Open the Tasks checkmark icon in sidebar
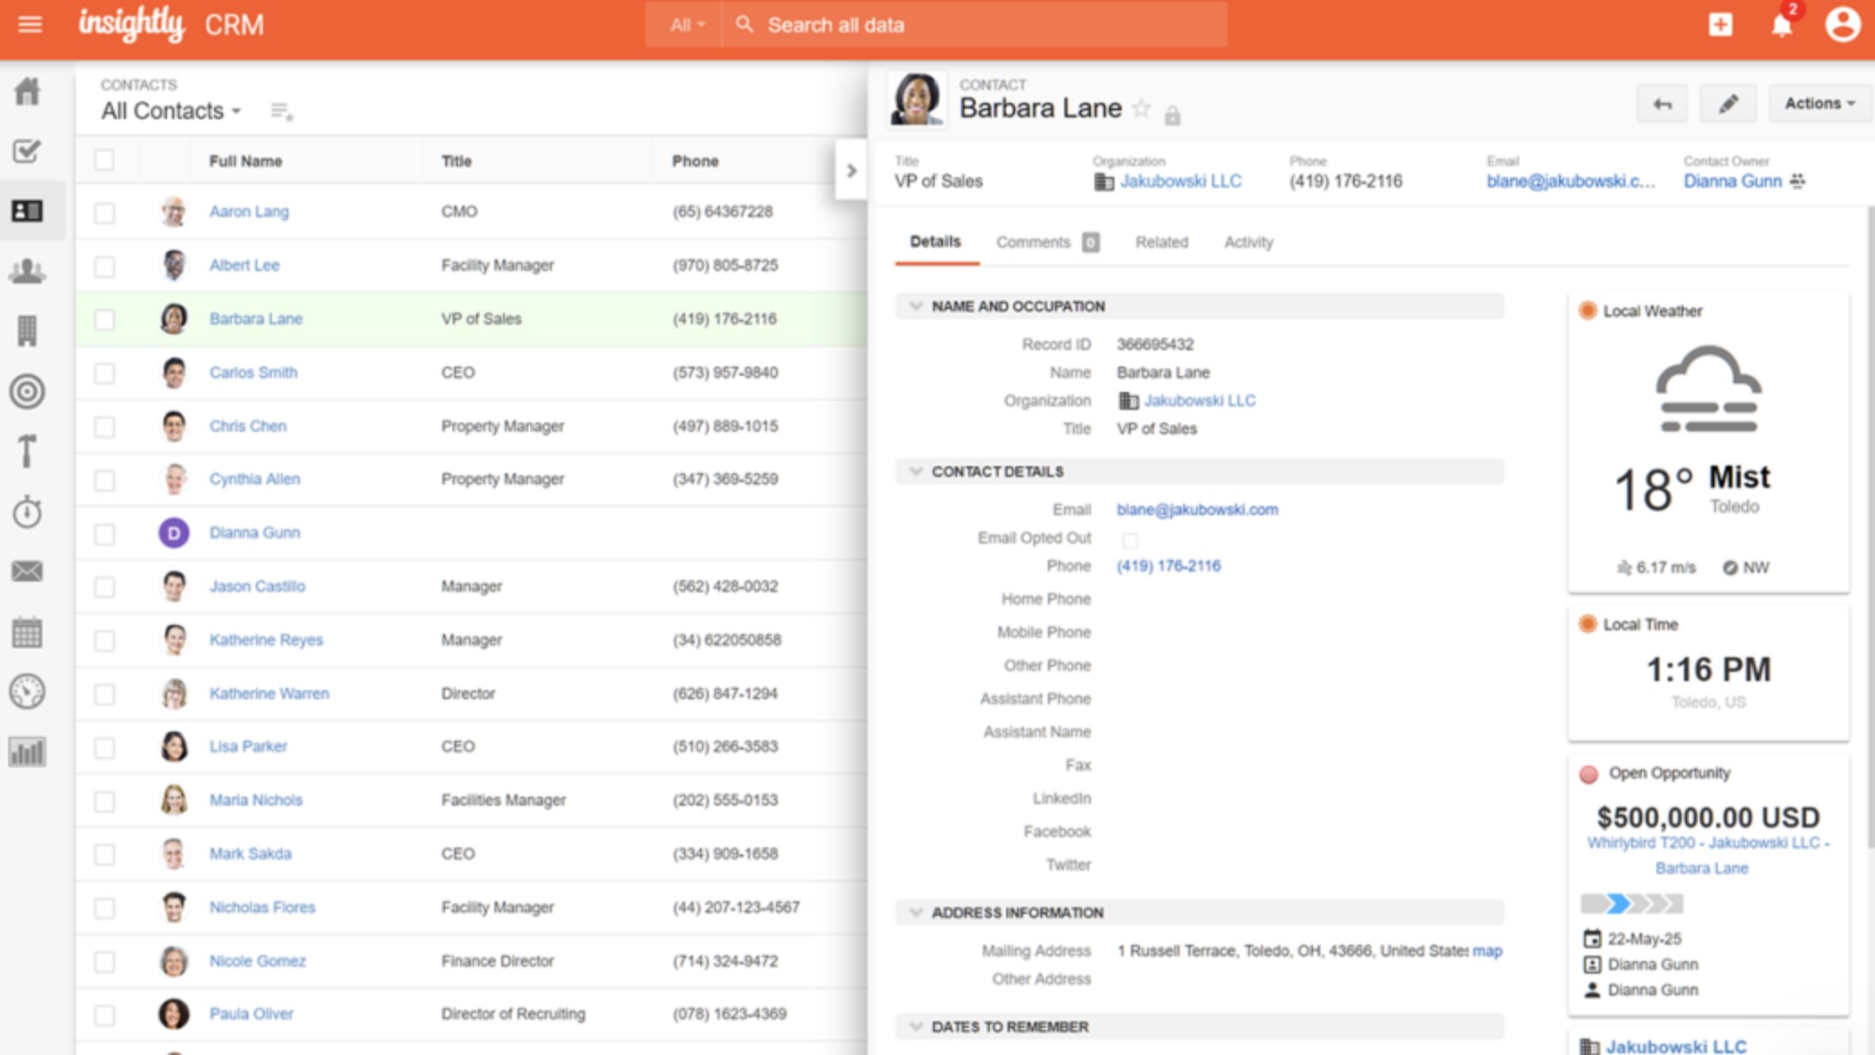The height and width of the screenshot is (1055, 1875). pyautogui.click(x=27, y=151)
